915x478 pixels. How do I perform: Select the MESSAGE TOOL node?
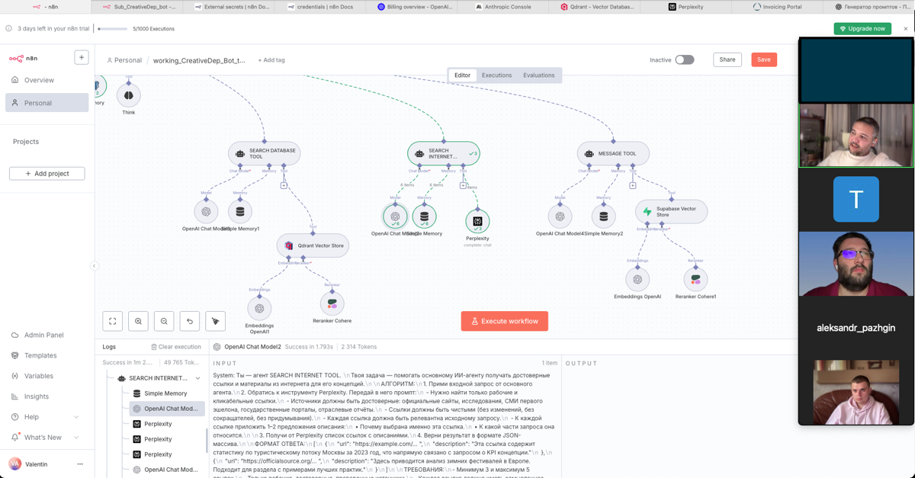point(613,153)
